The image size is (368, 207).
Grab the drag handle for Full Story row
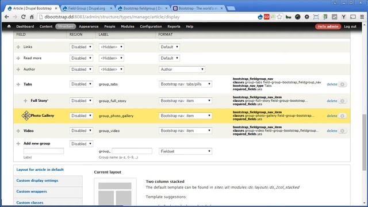[25, 101]
